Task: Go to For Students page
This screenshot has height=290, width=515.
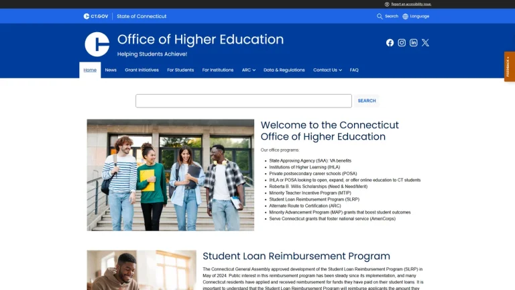Action: (180, 70)
